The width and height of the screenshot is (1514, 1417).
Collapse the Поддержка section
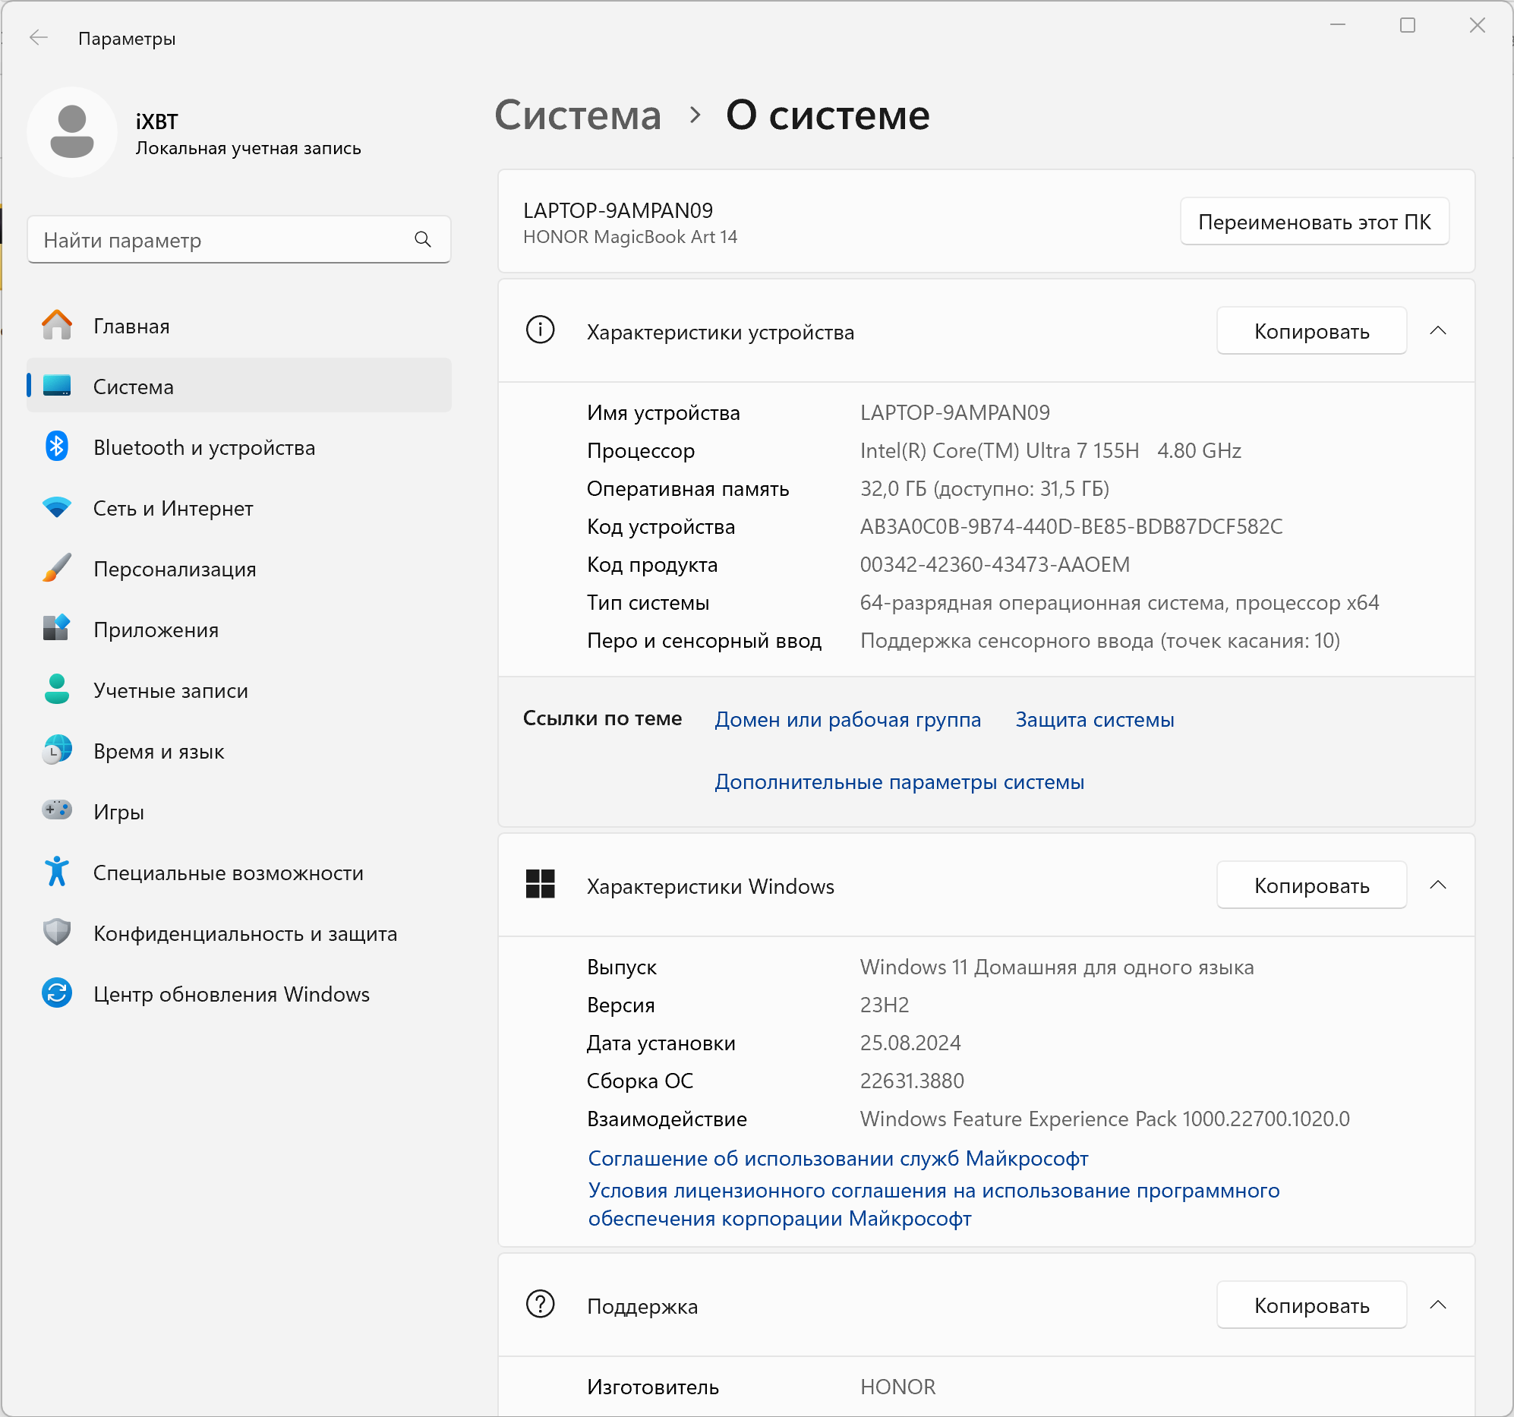(x=1437, y=1305)
